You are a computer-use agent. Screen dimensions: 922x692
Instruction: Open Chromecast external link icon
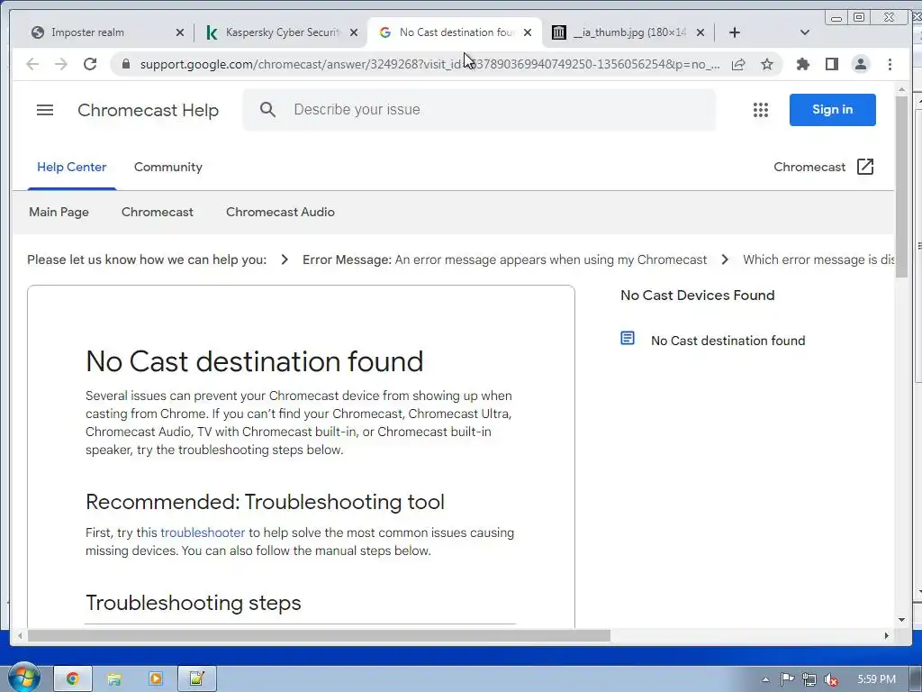865,167
